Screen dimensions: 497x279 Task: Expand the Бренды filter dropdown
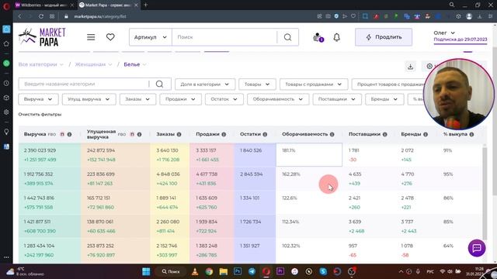tap(384, 99)
